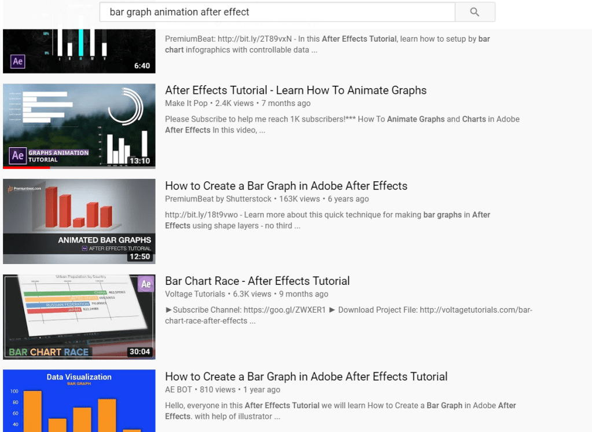The width and height of the screenshot is (592, 432).
Task: Open the 'Learn How To Animate Graphs' video title
Action: (296, 90)
